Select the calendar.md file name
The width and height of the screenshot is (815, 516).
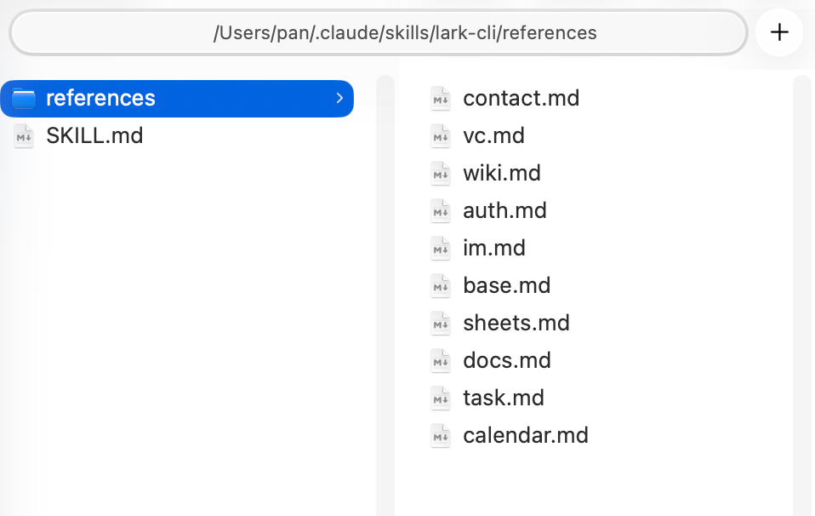click(x=526, y=435)
